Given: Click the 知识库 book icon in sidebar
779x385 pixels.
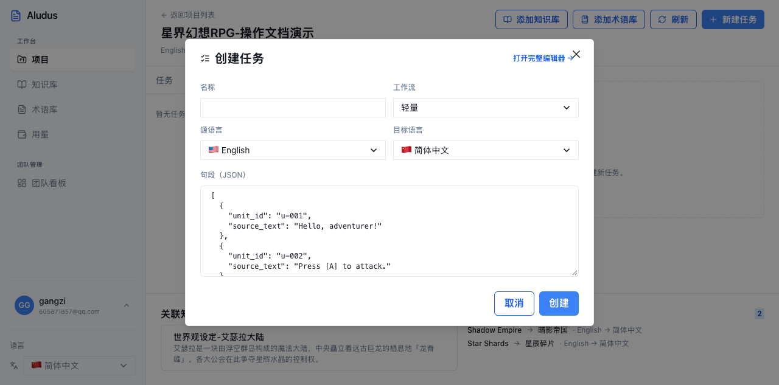Looking at the screenshot, I should [x=22, y=85].
